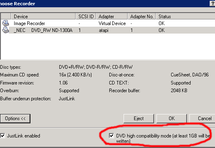The image size is (215, 148).
Task: Click the Overburn: label
Action: 9,91
